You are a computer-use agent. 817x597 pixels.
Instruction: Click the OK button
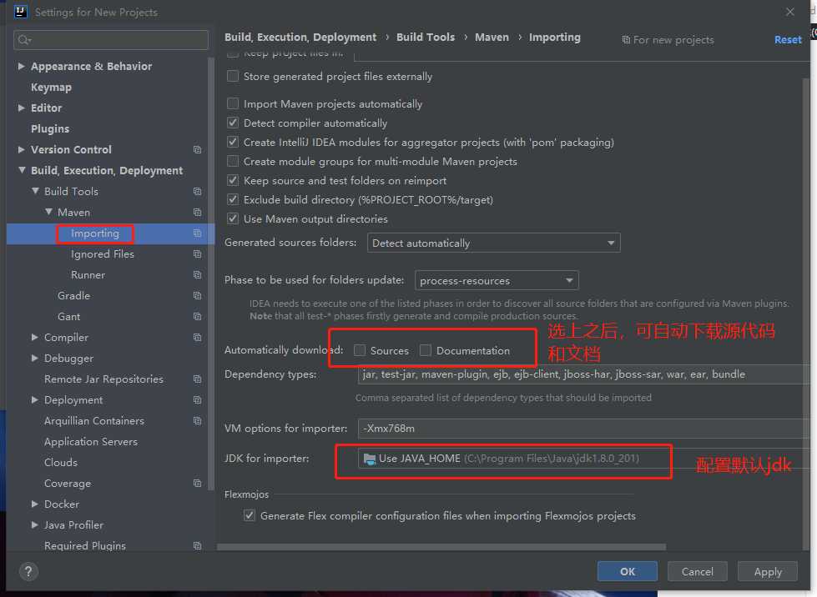(628, 571)
